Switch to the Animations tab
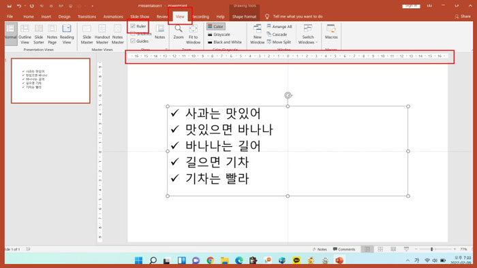 point(113,17)
